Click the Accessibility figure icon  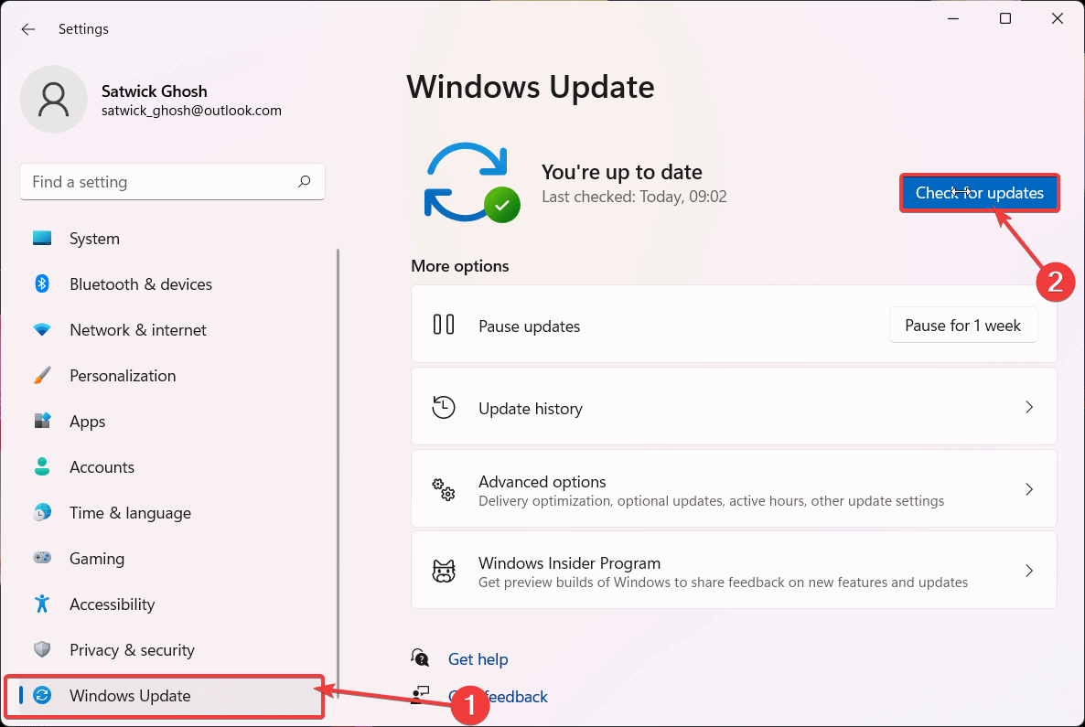click(x=42, y=604)
